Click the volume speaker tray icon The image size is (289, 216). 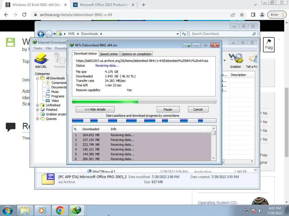click(x=260, y=211)
